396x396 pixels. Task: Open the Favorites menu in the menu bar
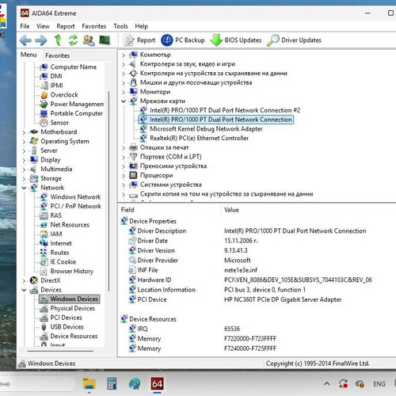pyautogui.click(x=94, y=26)
